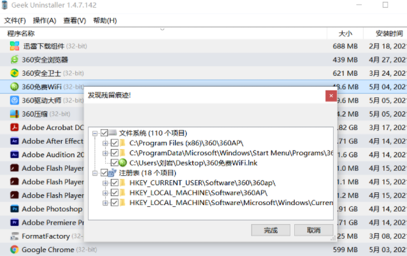
Task: Click the folder icon for HKEY_LOCAL_MACHINE\Software\360AP
Action: [x=122, y=193]
